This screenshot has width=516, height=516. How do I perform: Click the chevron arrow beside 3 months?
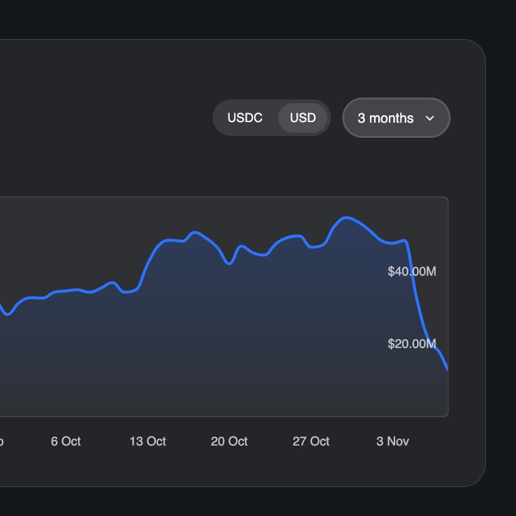pyautogui.click(x=430, y=118)
